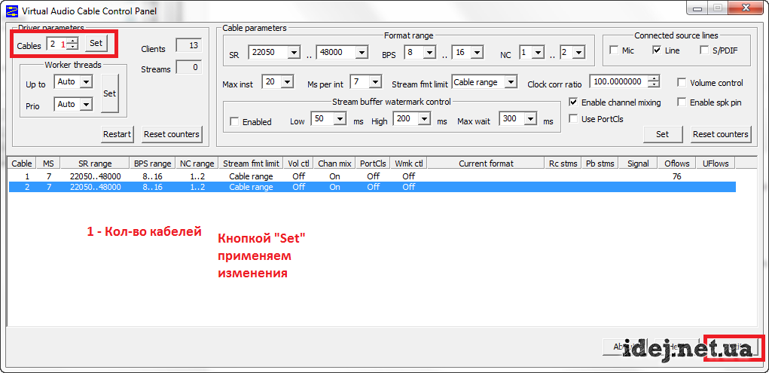The width and height of the screenshot is (769, 373).
Task: Click Clock corr ratio value field
Action: coord(618,81)
